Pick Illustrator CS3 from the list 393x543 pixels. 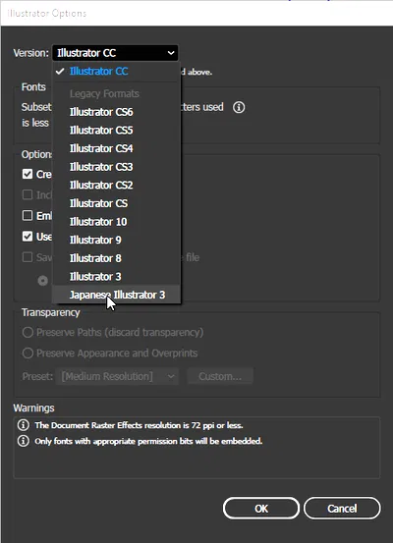point(116,167)
